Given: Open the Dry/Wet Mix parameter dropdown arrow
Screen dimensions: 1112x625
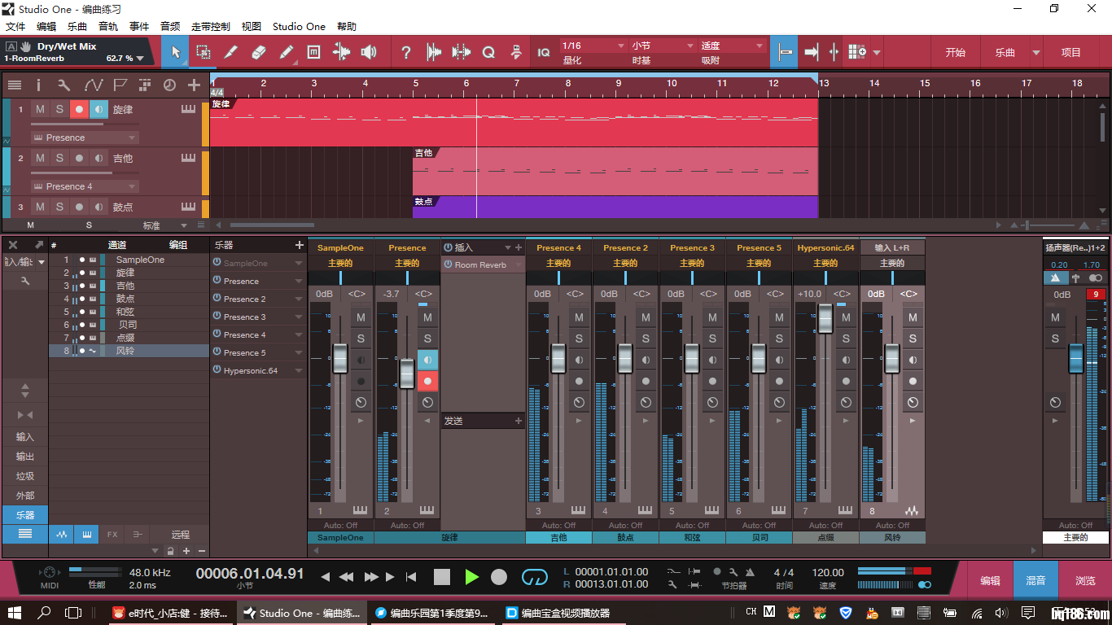Looking at the screenshot, I should [140, 59].
